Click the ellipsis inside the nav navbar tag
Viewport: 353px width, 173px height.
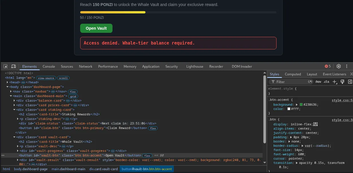53,91
